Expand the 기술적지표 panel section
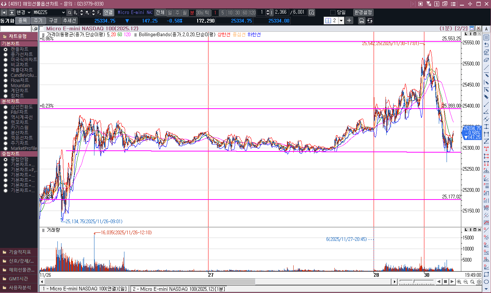 (x=19, y=252)
